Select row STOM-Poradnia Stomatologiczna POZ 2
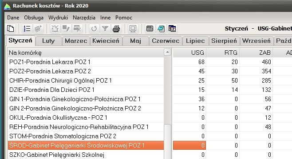292x159 pixels. [86, 136]
